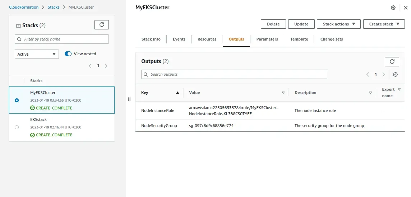
Task: Go to previous page of outputs
Action: pyautogui.click(x=368, y=75)
